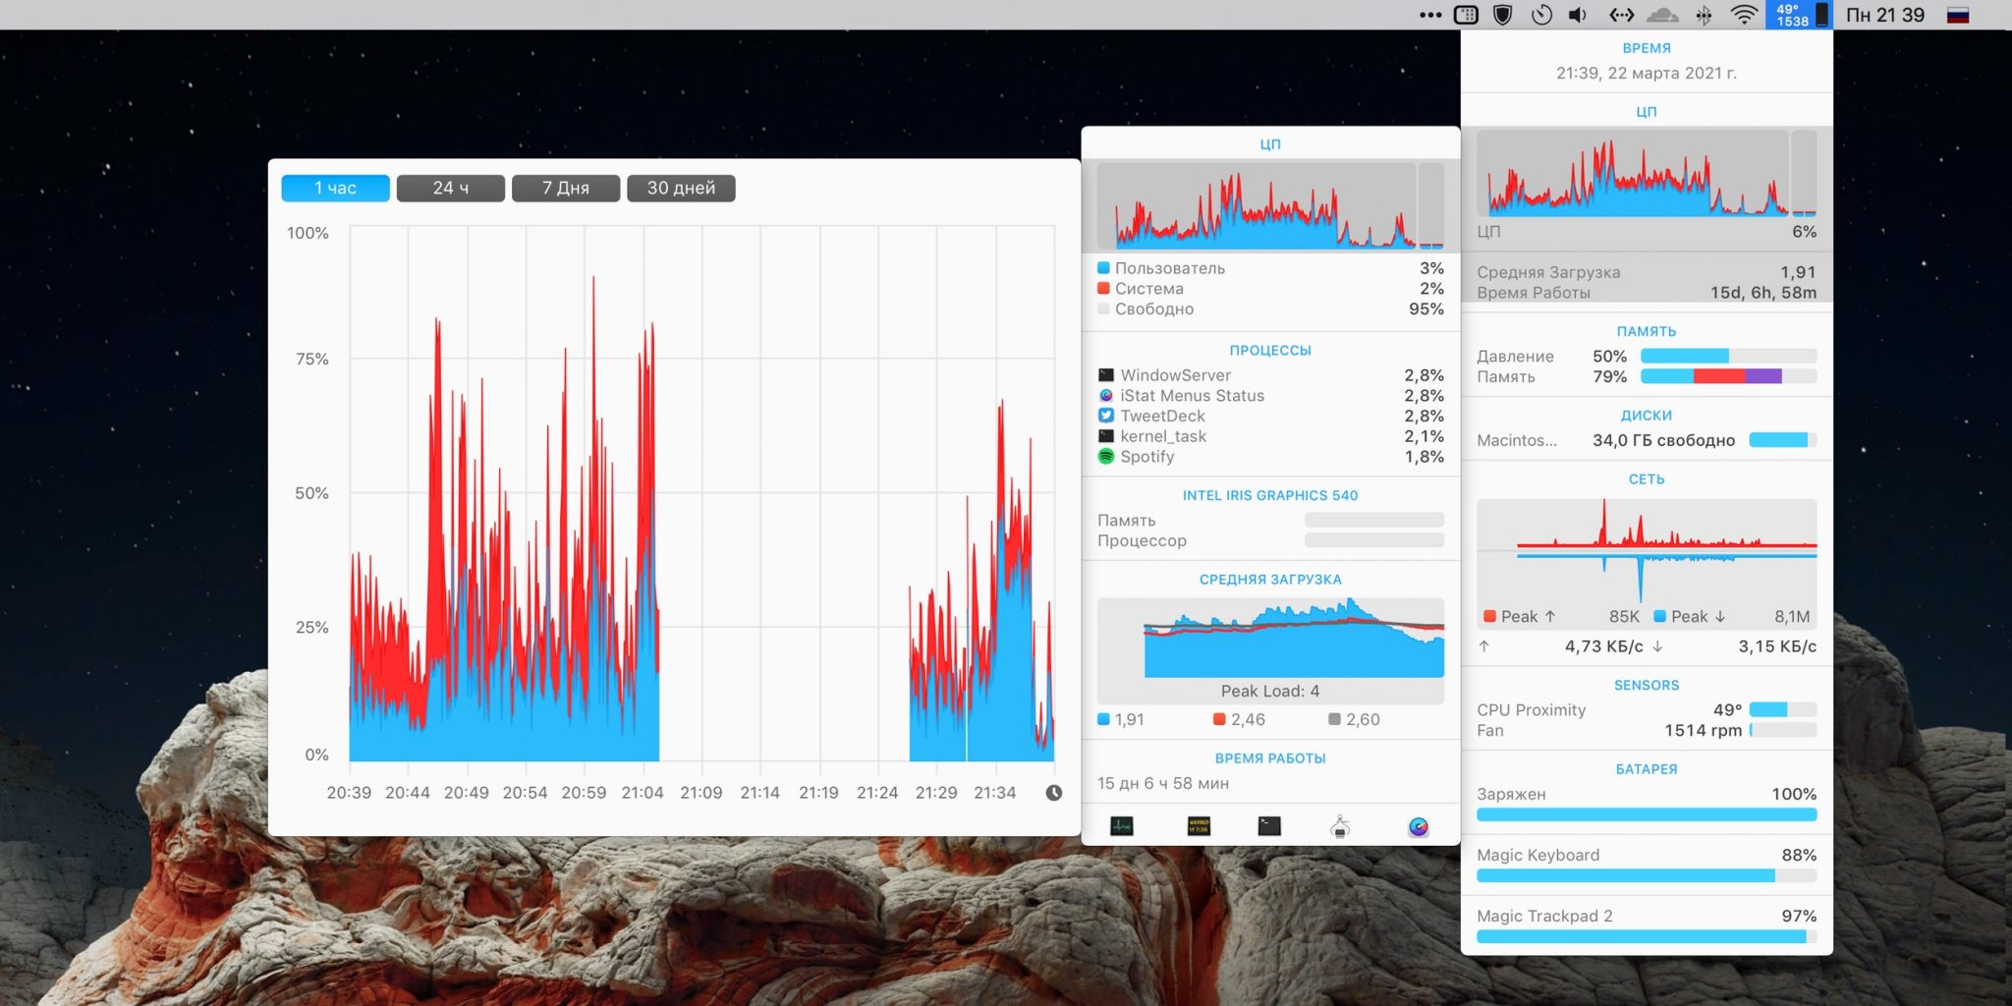Switch to the 7 Дня history tab
This screenshot has width=2012, height=1006.
click(x=566, y=188)
